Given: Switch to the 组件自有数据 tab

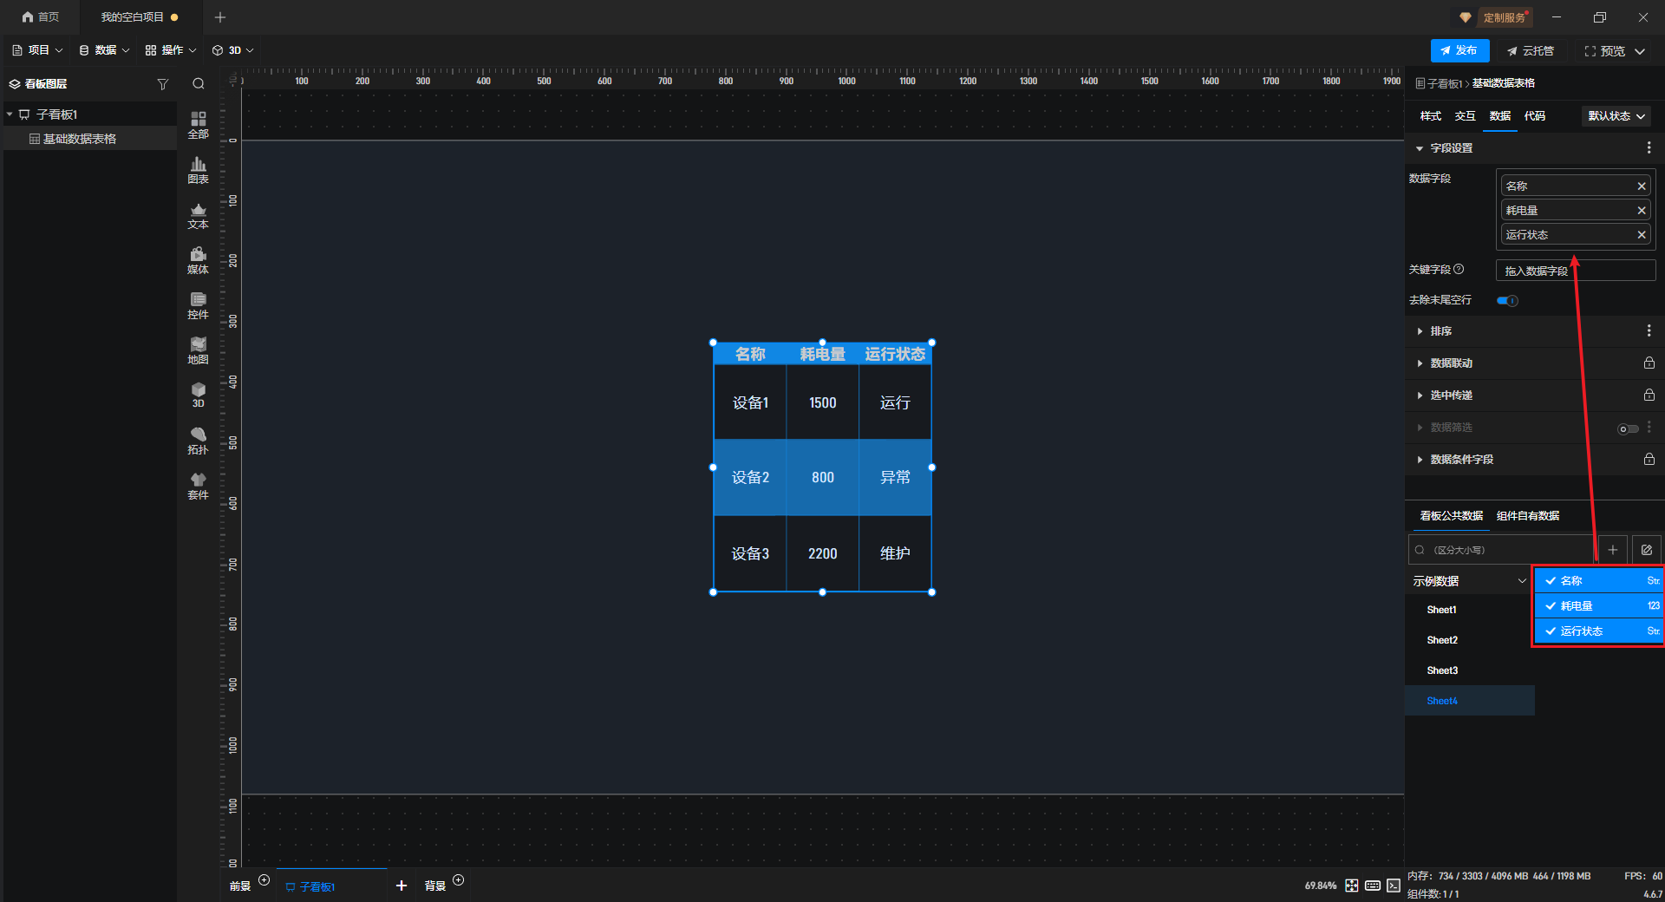Looking at the screenshot, I should [x=1527, y=516].
